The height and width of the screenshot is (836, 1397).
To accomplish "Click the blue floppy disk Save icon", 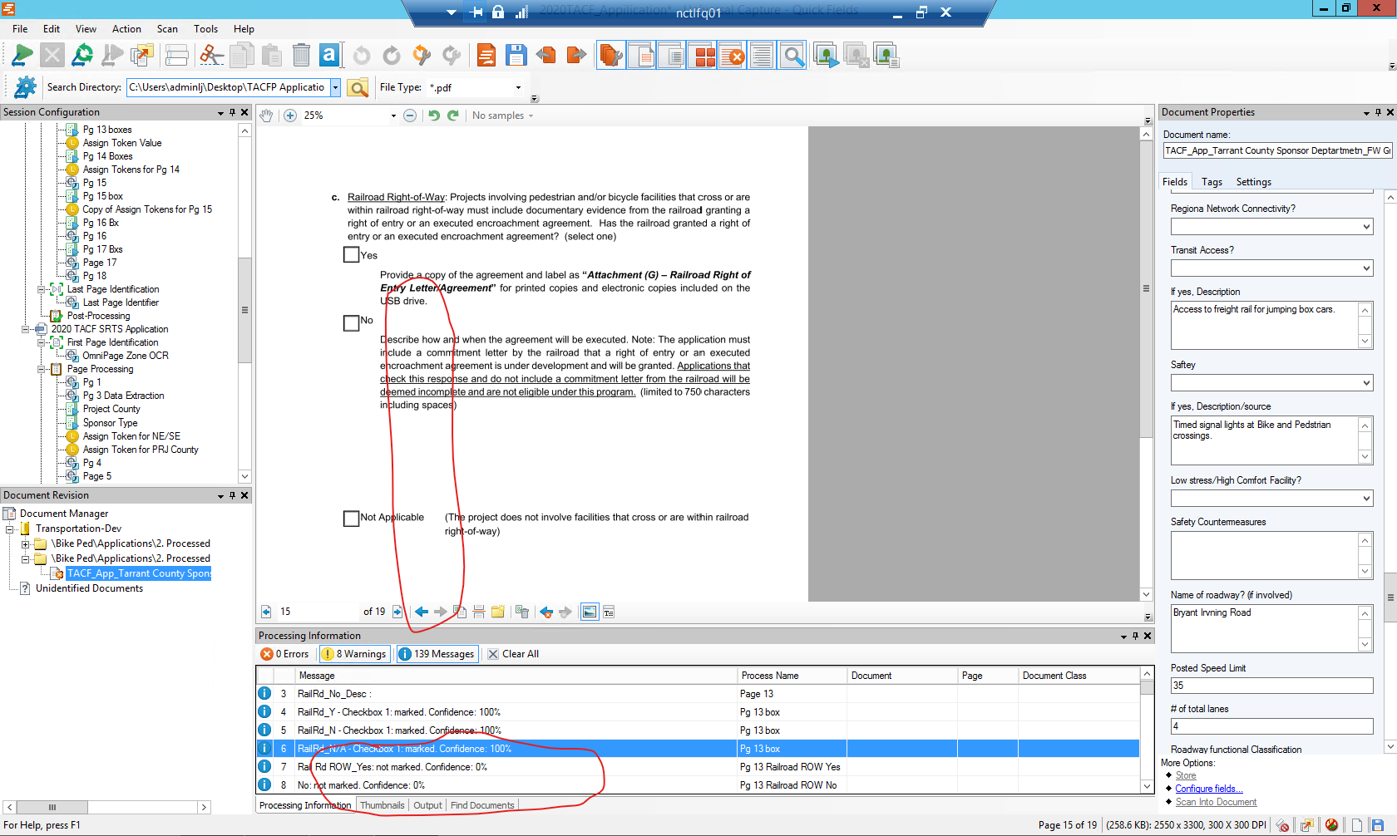I will click(x=516, y=56).
